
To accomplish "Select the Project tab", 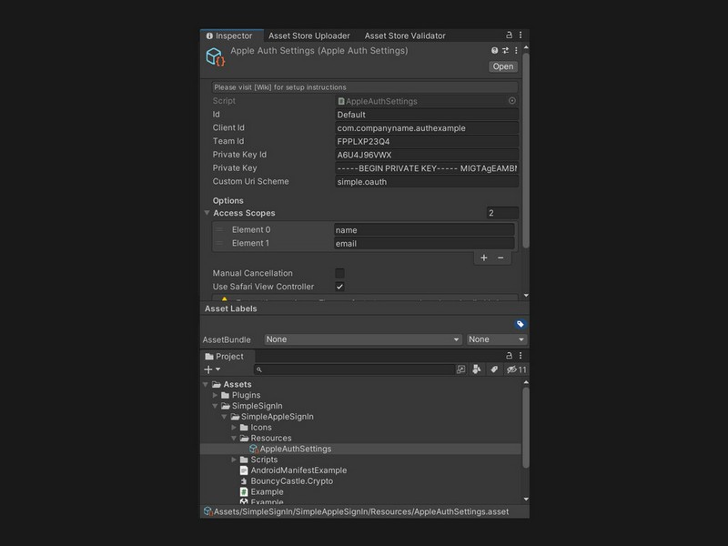I will pos(227,356).
